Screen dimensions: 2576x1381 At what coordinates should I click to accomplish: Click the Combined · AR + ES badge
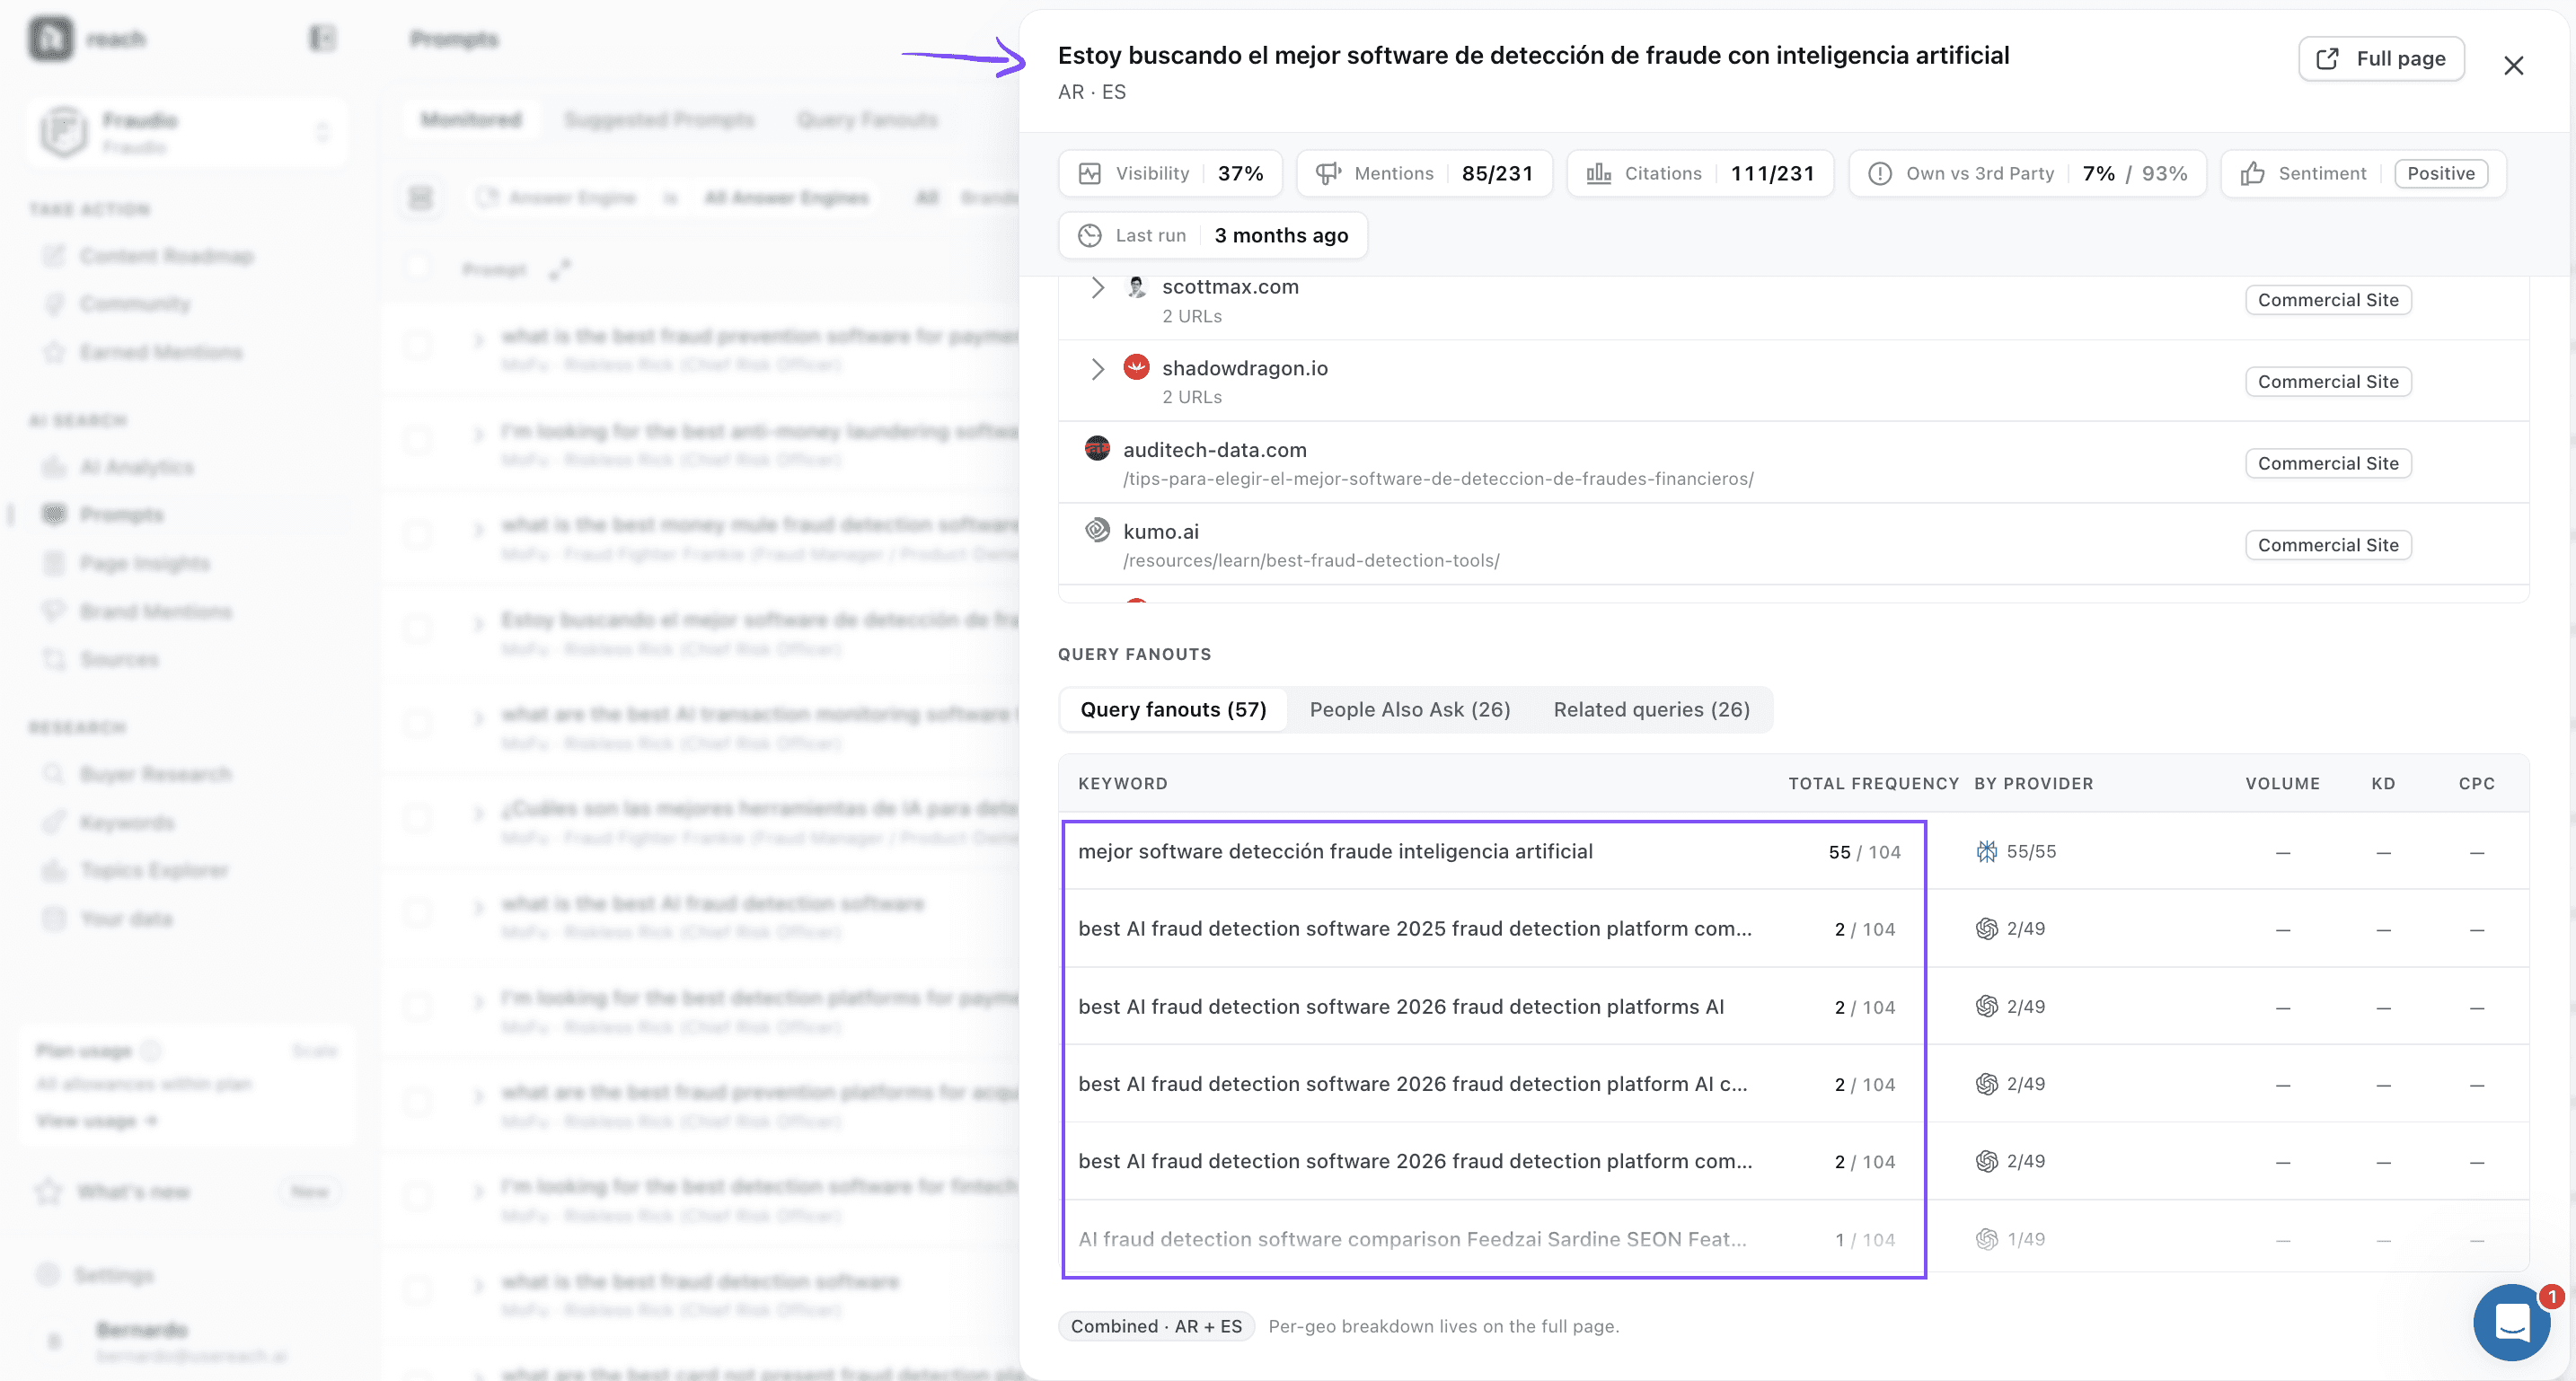[1156, 1327]
